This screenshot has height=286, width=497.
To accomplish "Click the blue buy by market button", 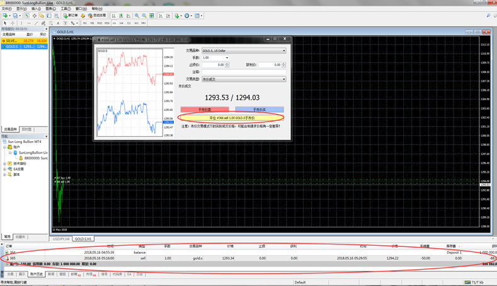I will coord(259,110).
